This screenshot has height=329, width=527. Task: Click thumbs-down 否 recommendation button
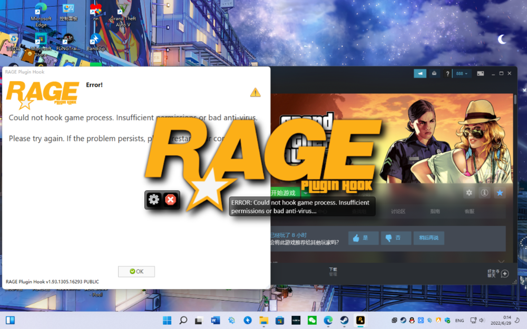396,238
